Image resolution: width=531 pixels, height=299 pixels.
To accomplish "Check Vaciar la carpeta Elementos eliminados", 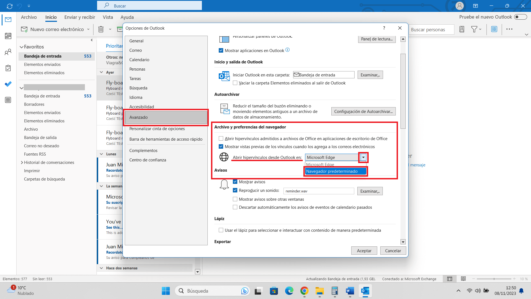I will [235, 83].
